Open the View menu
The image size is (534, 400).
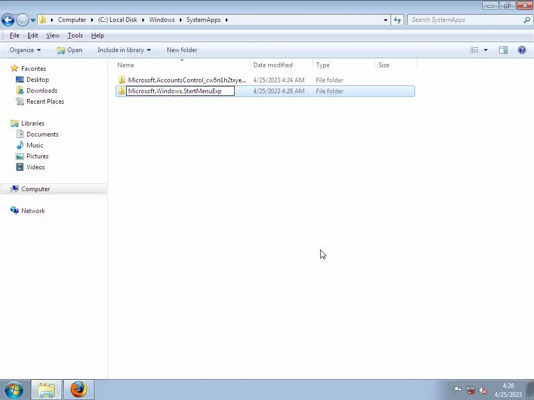pyautogui.click(x=53, y=35)
